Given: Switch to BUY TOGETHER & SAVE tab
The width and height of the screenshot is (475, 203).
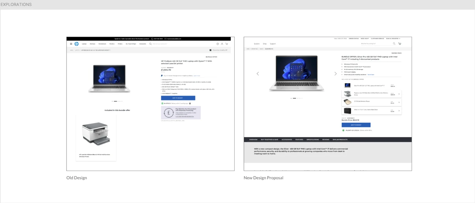Looking at the screenshot, I should click(x=270, y=140).
